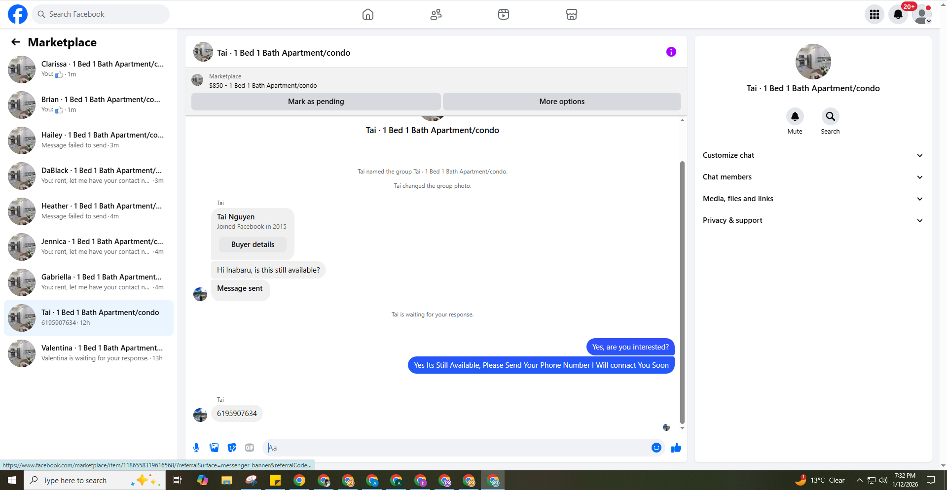Open the purple conversation information icon
947x490 pixels.
point(671,52)
